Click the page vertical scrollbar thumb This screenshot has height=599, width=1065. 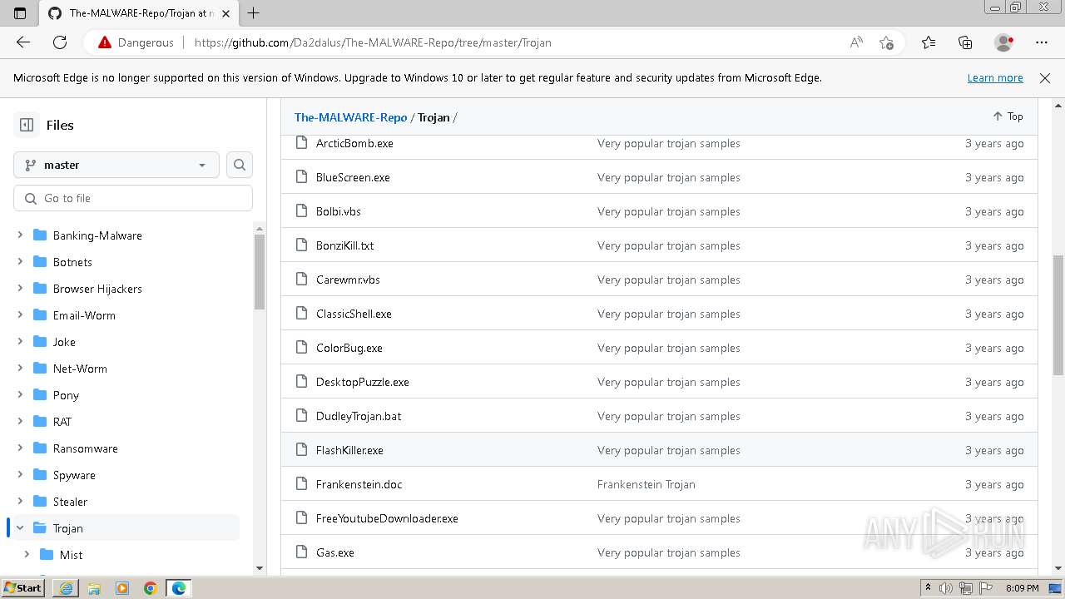tap(1058, 314)
